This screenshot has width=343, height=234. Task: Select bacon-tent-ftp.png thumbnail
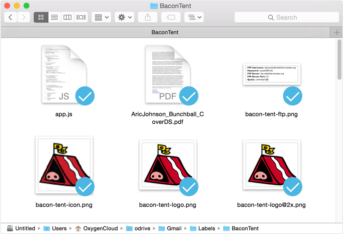coord(272,74)
